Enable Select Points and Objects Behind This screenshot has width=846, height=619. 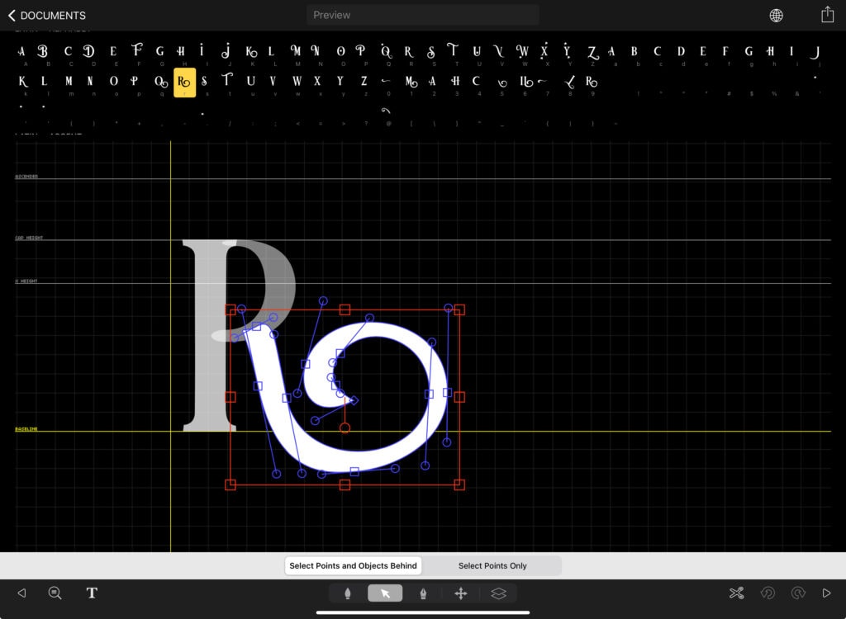coord(354,565)
